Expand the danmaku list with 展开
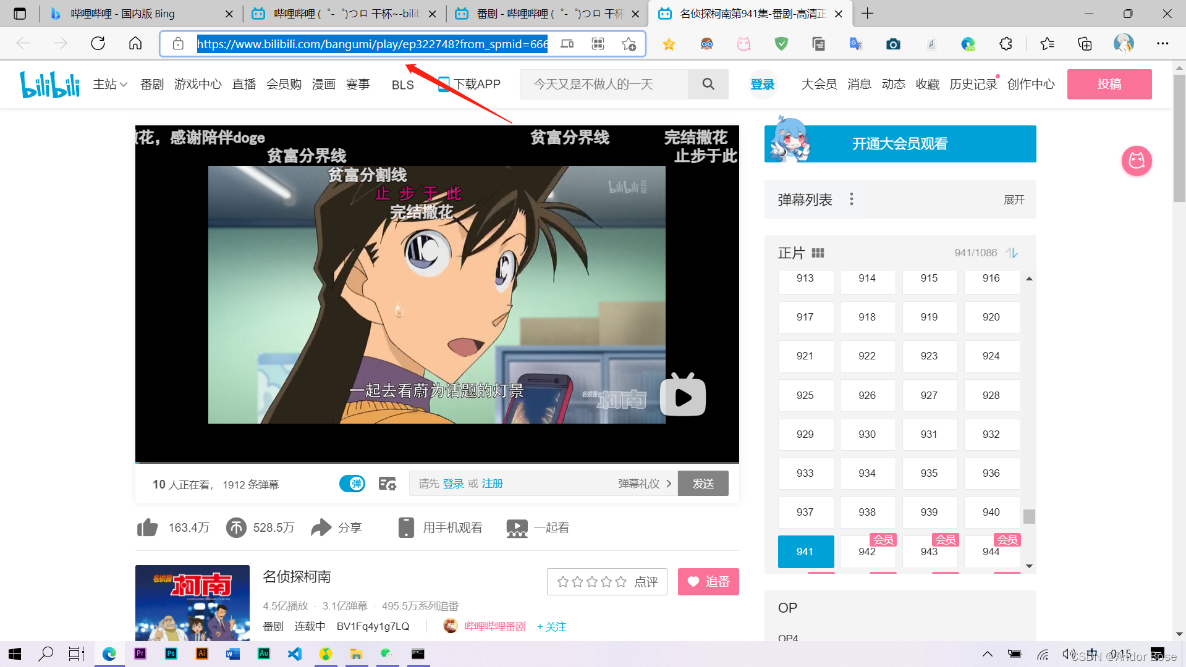 click(1014, 199)
